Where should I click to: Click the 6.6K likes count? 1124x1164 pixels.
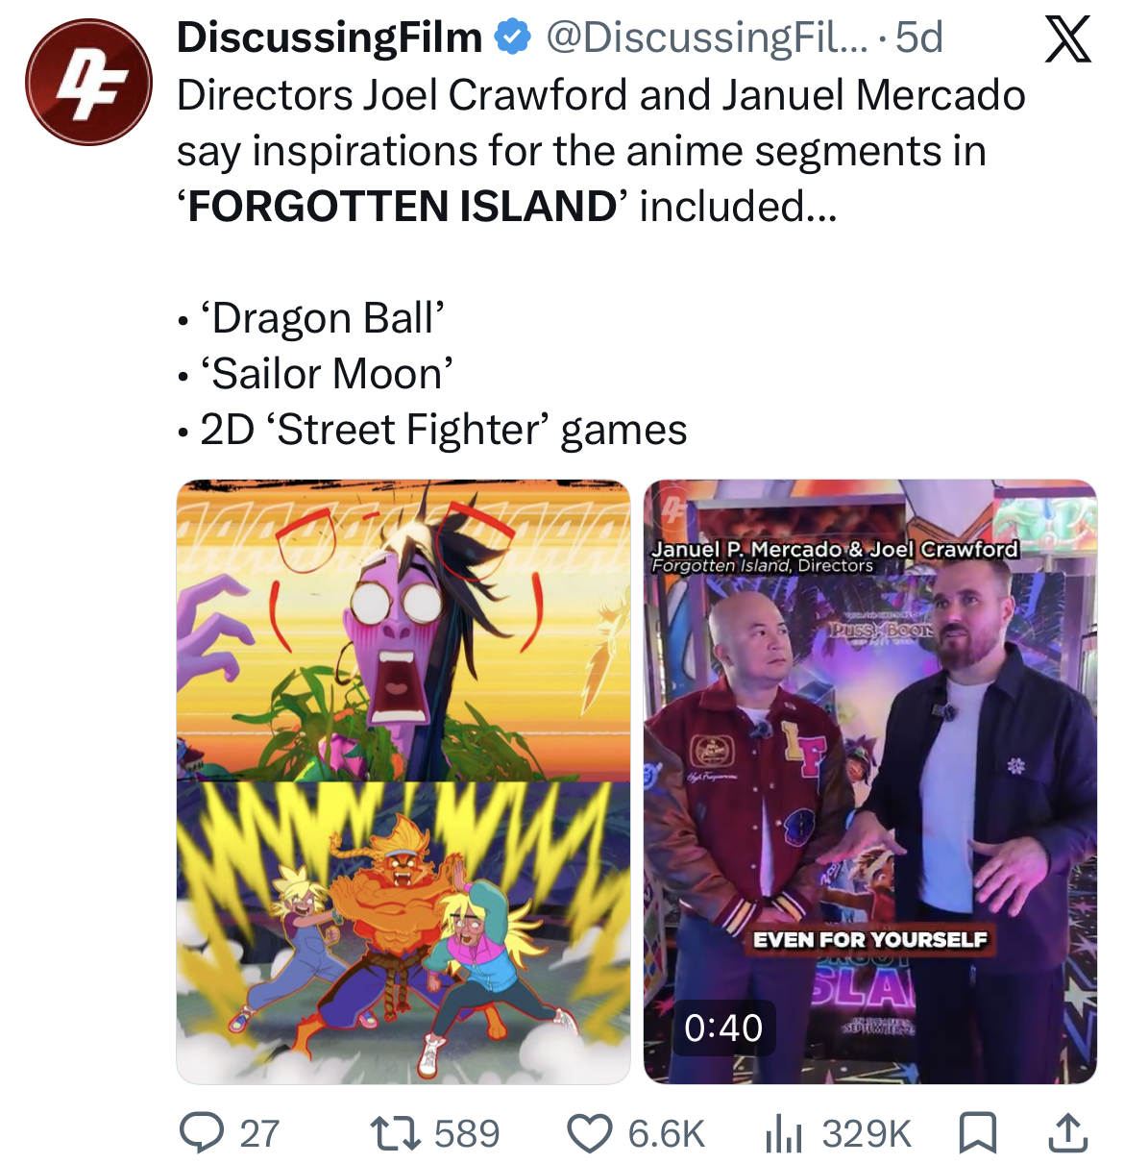pyautogui.click(x=667, y=1133)
